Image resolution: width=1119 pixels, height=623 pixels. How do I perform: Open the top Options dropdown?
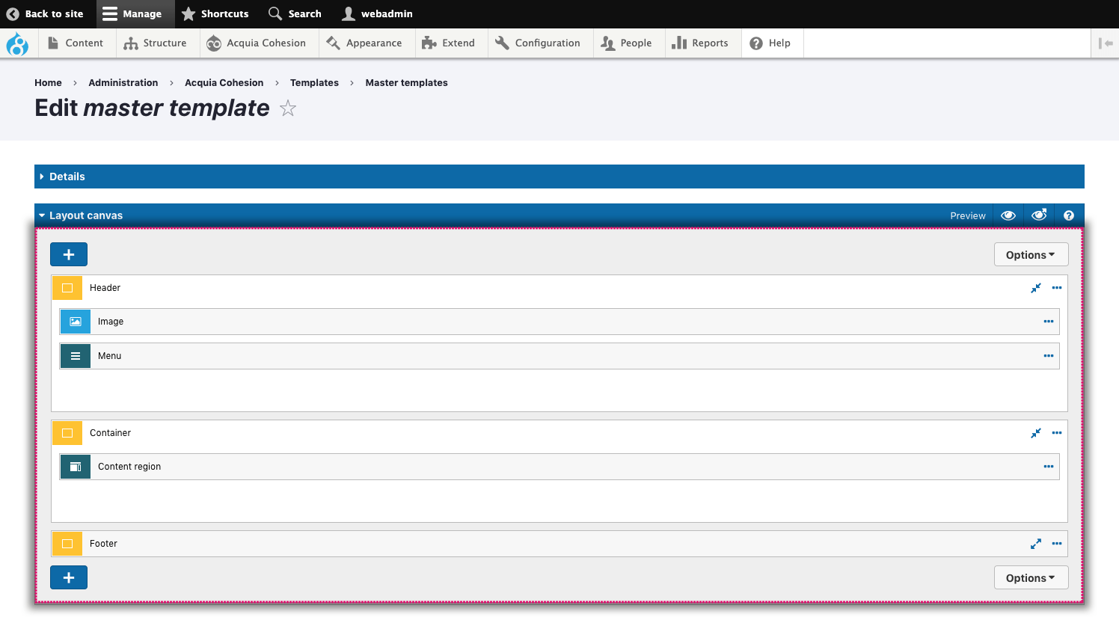click(x=1030, y=254)
